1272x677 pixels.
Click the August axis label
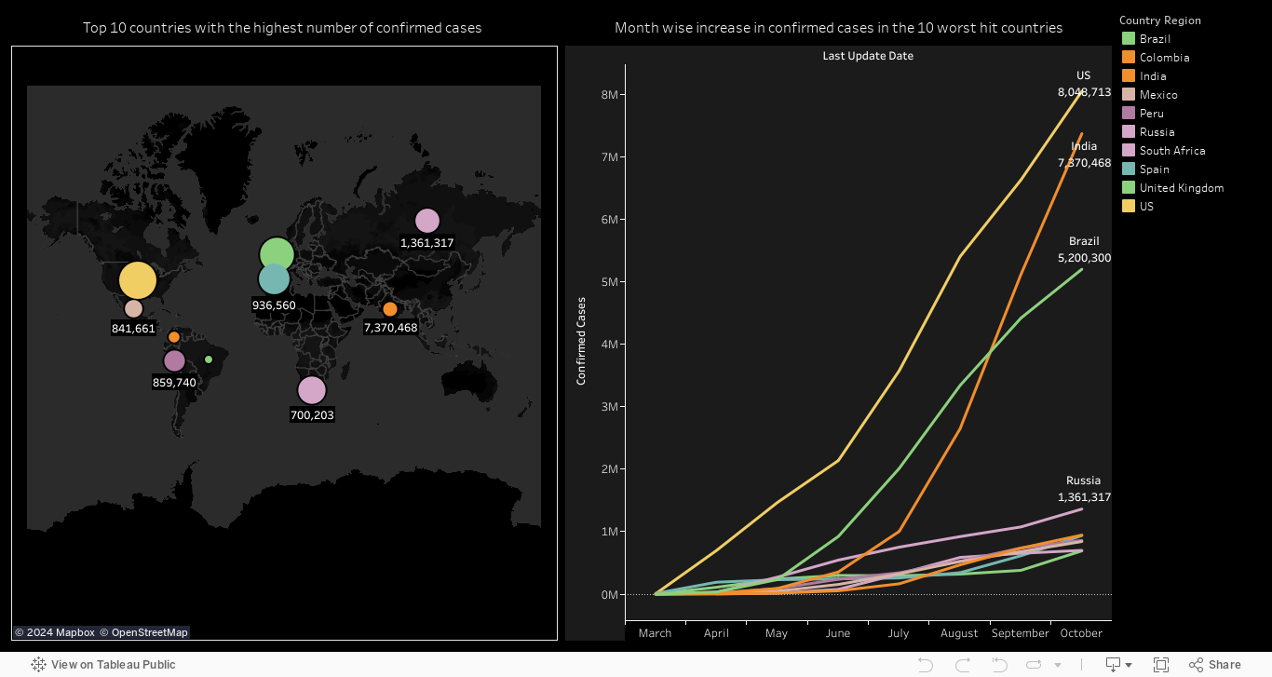tap(959, 633)
